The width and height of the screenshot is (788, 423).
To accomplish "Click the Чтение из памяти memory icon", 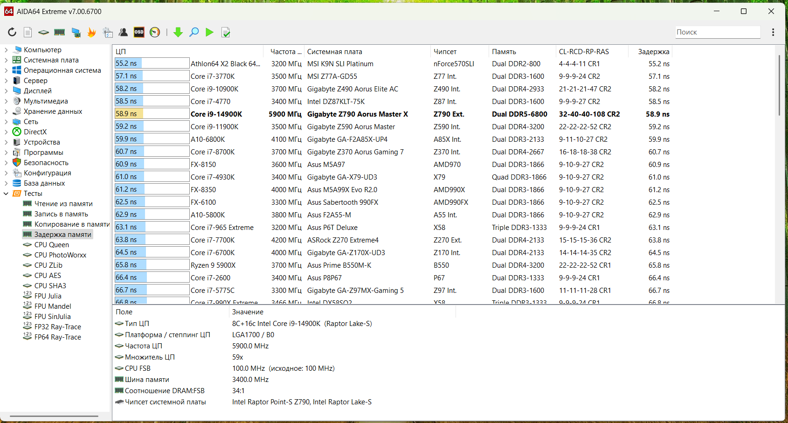I will pyautogui.click(x=28, y=204).
